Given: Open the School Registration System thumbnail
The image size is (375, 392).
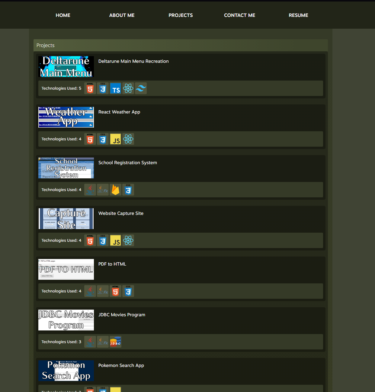Looking at the screenshot, I should (x=66, y=168).
